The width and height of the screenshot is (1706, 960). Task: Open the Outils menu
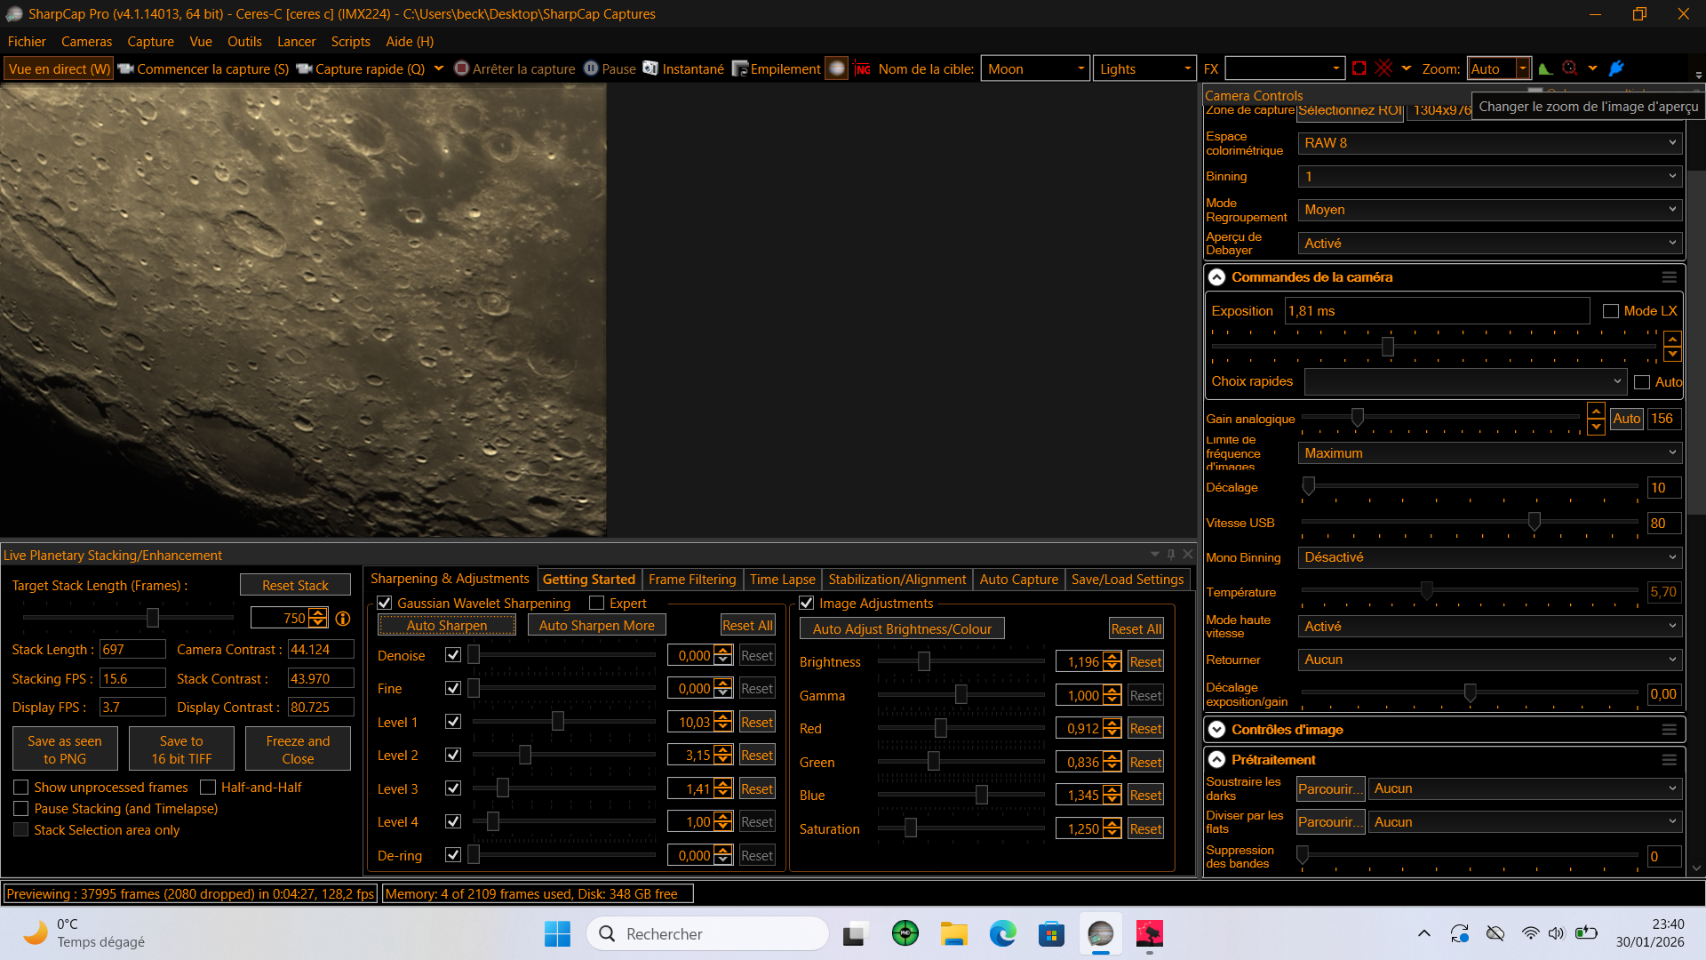coord(244,42)
